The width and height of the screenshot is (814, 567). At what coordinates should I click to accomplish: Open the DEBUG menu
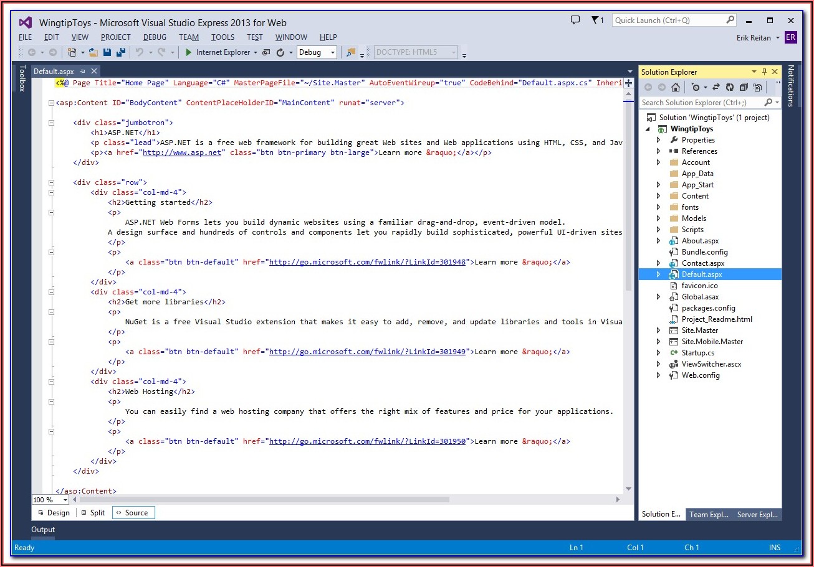tap(155, 37)
